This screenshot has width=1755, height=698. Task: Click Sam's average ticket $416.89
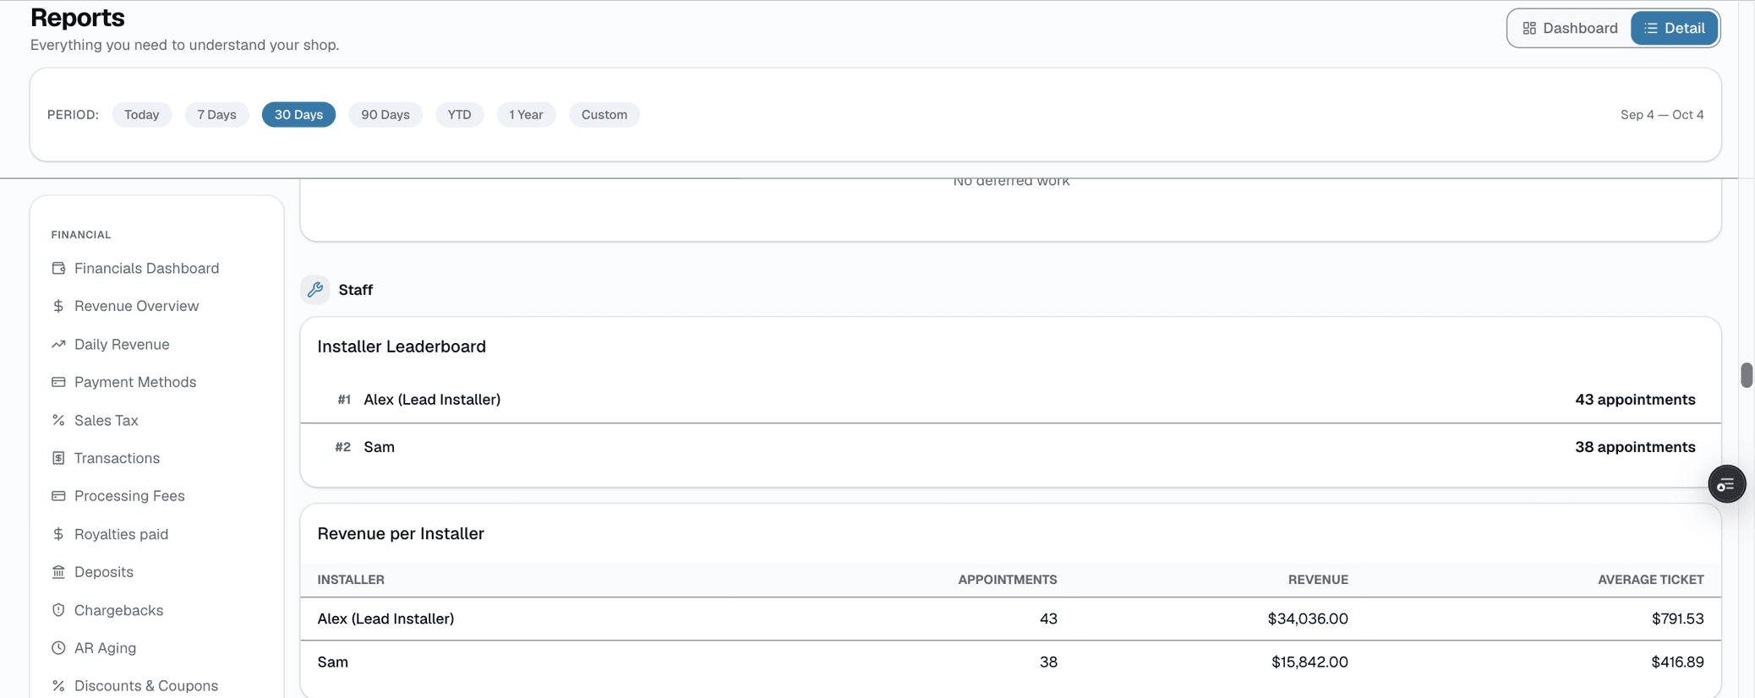(x=1677, y=662)
